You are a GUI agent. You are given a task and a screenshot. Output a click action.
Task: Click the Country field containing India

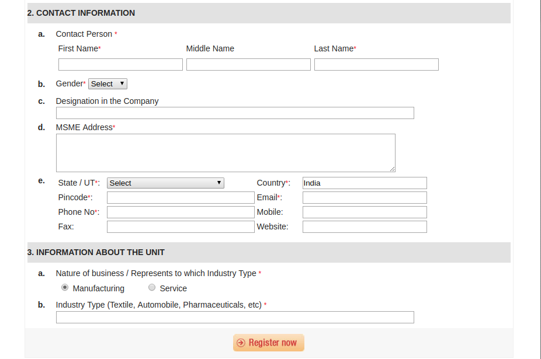(365, 183)
